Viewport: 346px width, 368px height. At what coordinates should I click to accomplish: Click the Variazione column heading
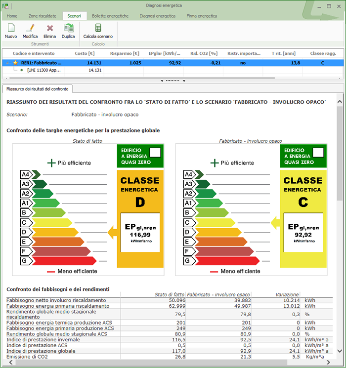click(x=287, y=294)
